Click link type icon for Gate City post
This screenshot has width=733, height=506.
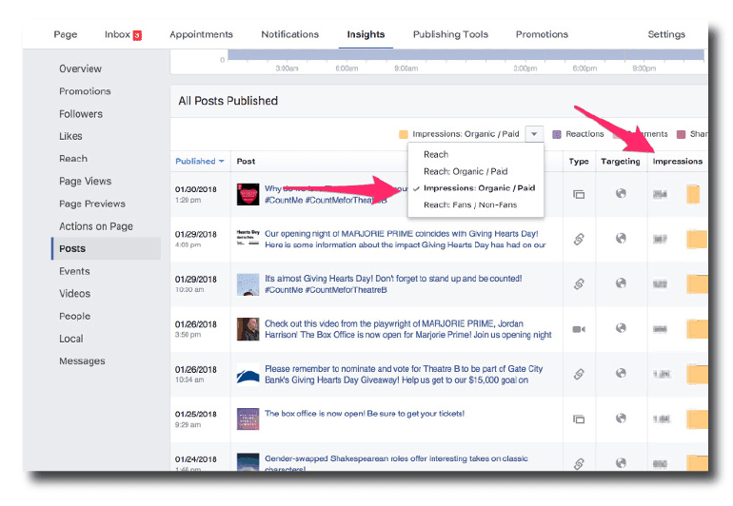579,374
